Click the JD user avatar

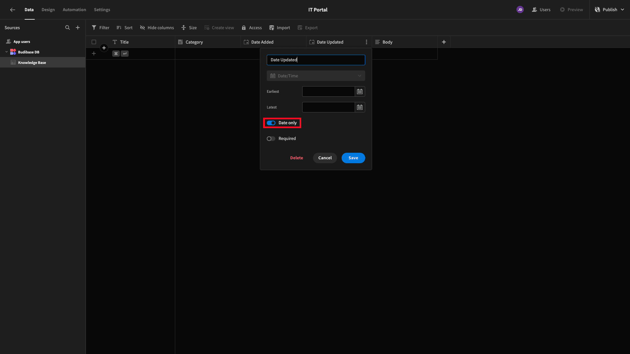pos(520,10)
